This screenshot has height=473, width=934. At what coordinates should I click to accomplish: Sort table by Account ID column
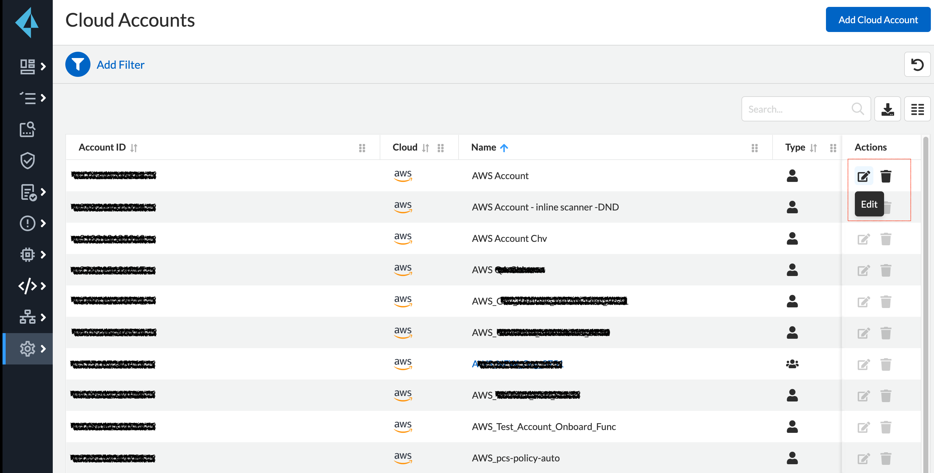(x=134, y=148)
